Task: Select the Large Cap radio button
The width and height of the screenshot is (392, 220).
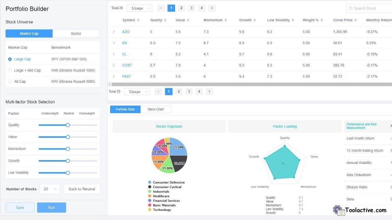Action: (x=10, y=59)
